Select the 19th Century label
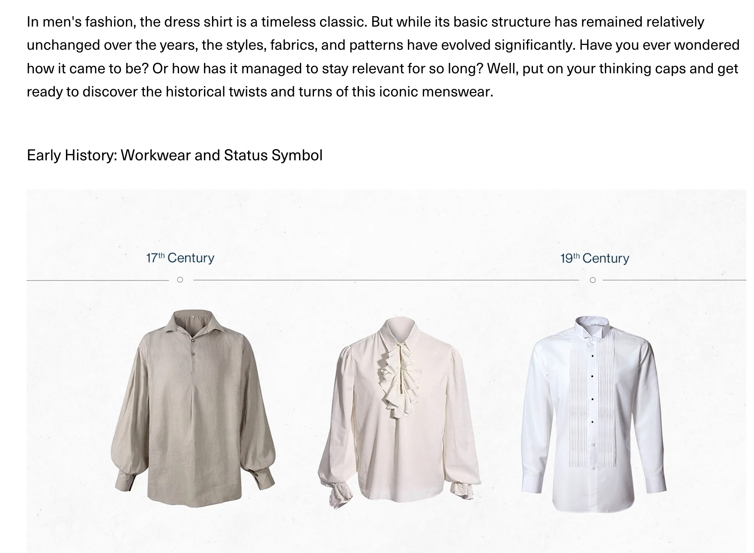Image resolution: width=754 pixels, height=553 pixels. coord(595,258)
